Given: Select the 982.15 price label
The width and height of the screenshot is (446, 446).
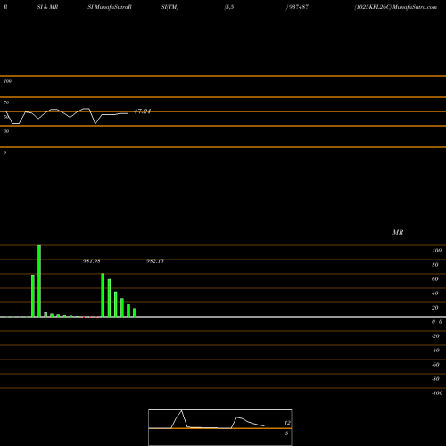Looking at the screenshot, I should 155,261.
